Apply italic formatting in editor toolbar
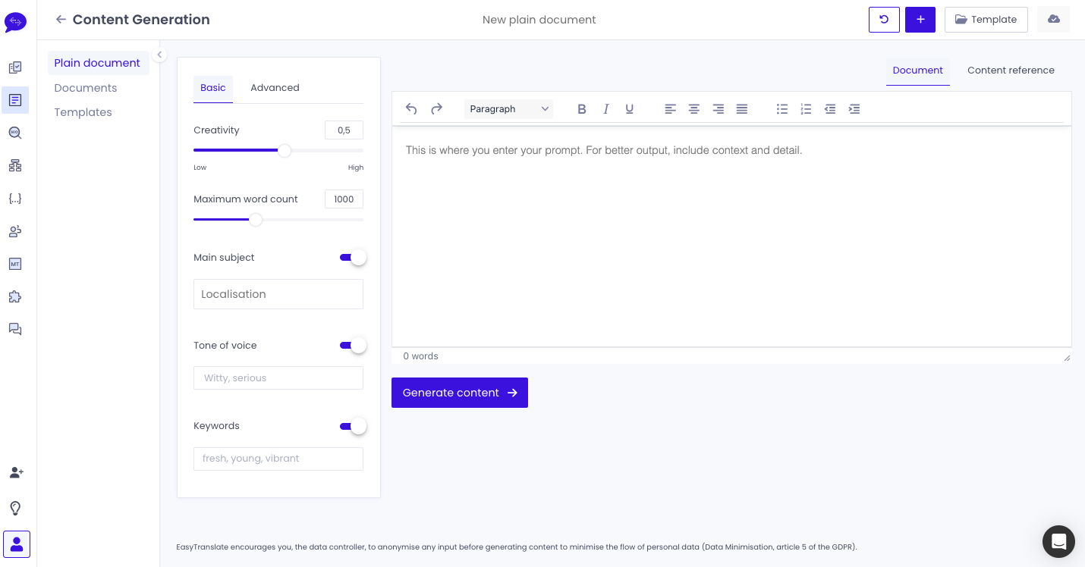 click(x=605, y=109)
